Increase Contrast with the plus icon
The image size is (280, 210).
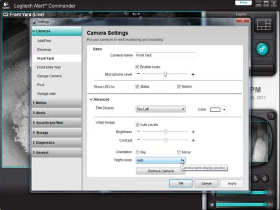tap(193, 140)
